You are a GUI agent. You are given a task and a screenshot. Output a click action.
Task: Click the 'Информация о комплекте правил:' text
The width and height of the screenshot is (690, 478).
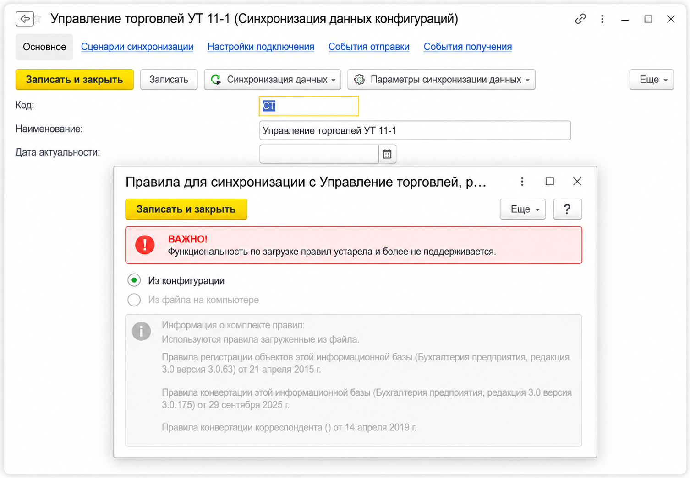pyautogui.click(x=233, y=325)
